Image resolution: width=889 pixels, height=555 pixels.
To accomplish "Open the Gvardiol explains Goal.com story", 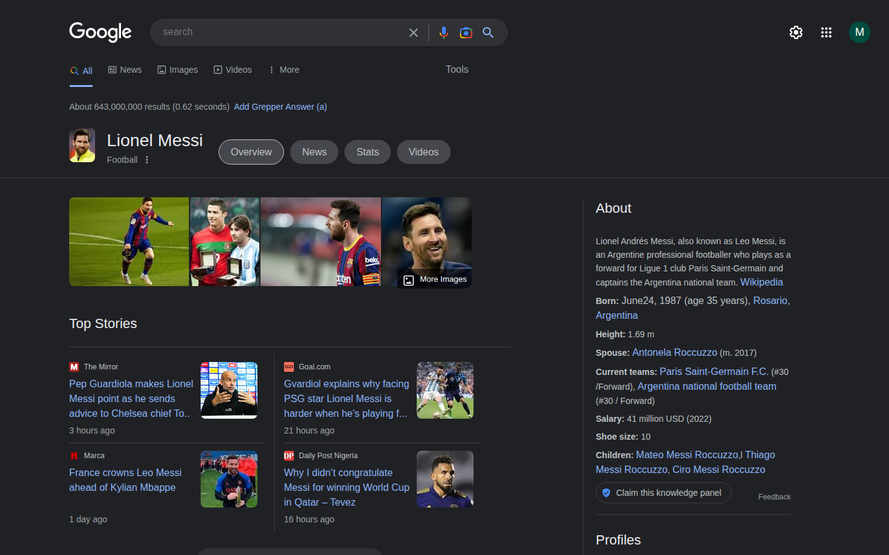I will pos(346,398).
